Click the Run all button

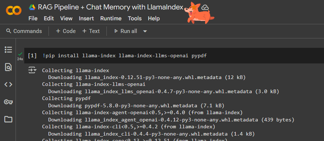pyautogui.click(x=126, y=31)
